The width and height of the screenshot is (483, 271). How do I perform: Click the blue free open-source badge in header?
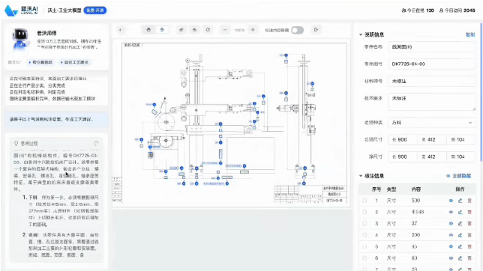click(x=95, y=10)
